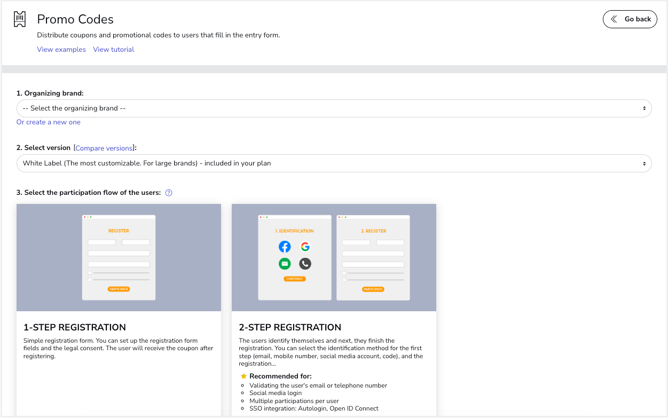The image size is (668, 418).
Task: Click 'SSO integration: Autologin, Open ID Connect' text
Action: [x=314, y=408]
